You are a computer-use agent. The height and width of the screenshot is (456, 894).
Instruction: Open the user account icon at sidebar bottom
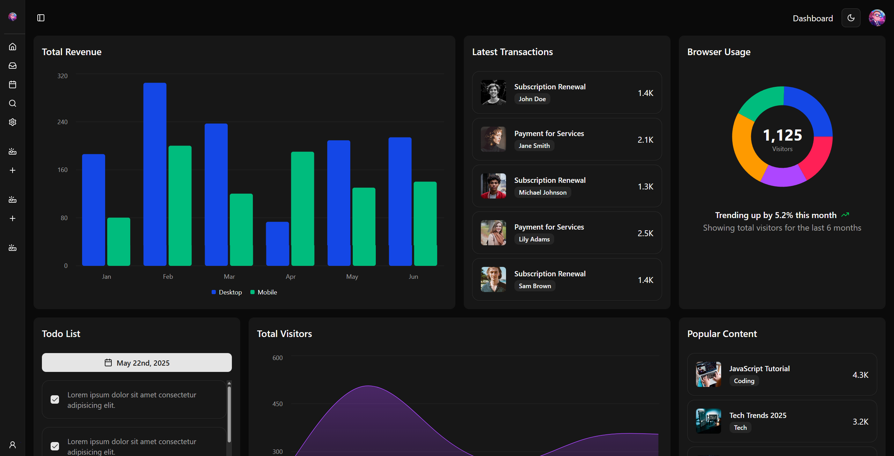pos(13,445)
